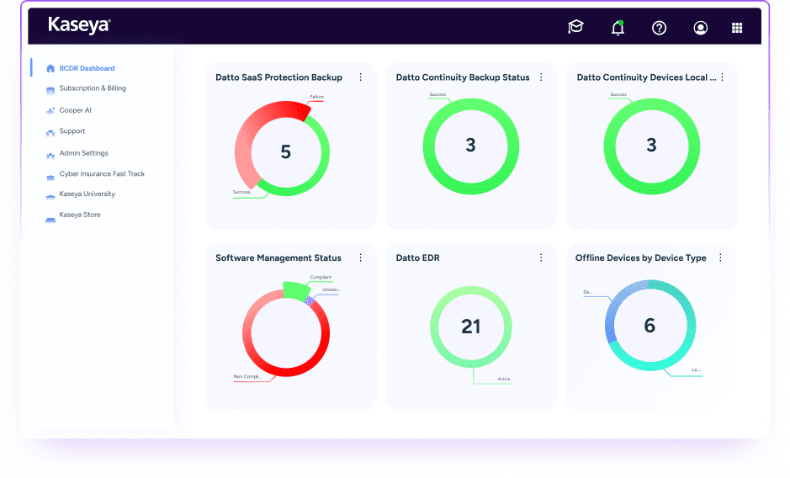Image resolution: width=790 pixels, height=478 pixels.
Task: Click the Compliant label in Software Management
Action: click(321, 278)
